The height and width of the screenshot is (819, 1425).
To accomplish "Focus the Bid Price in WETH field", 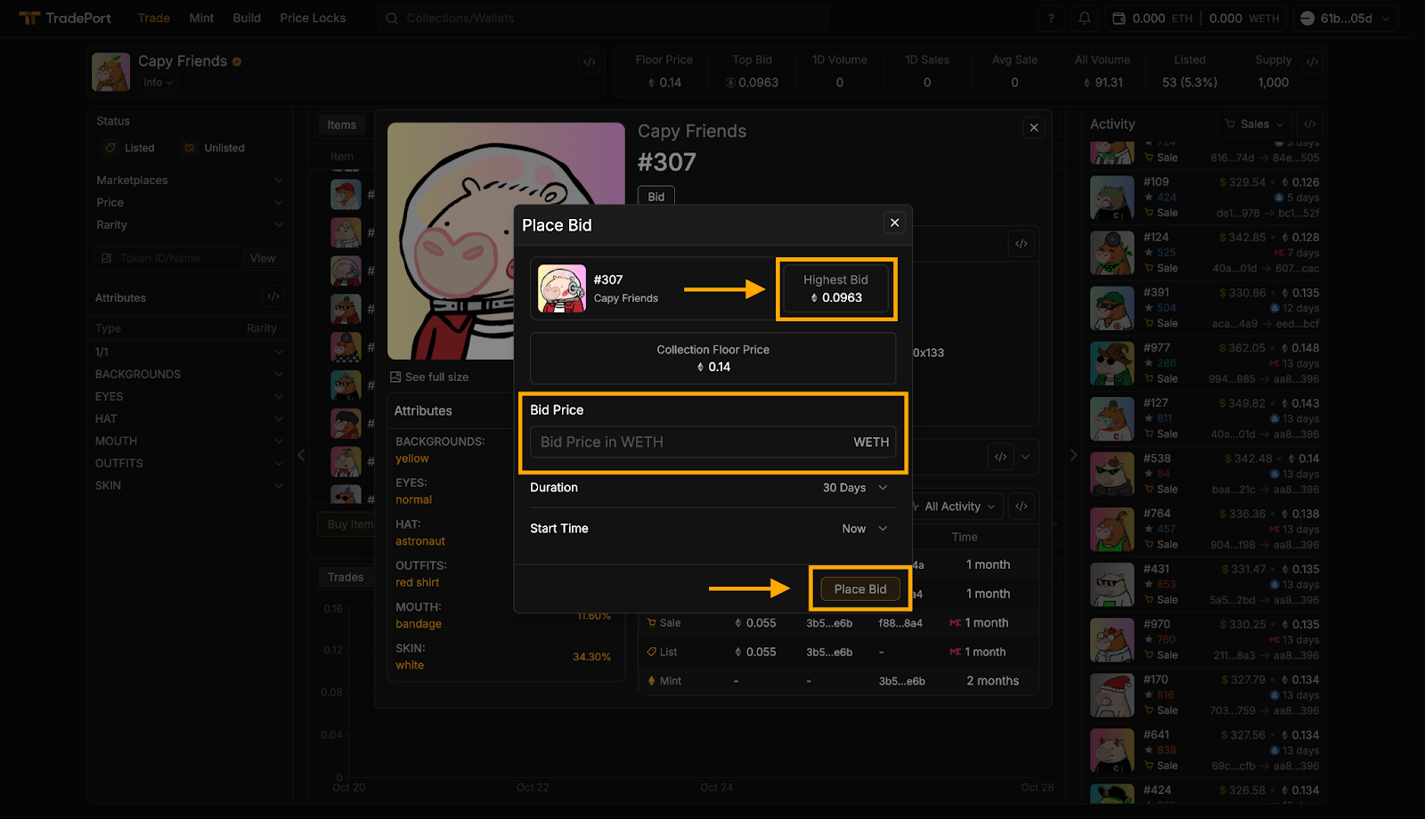I will click(x=713, y=442).
